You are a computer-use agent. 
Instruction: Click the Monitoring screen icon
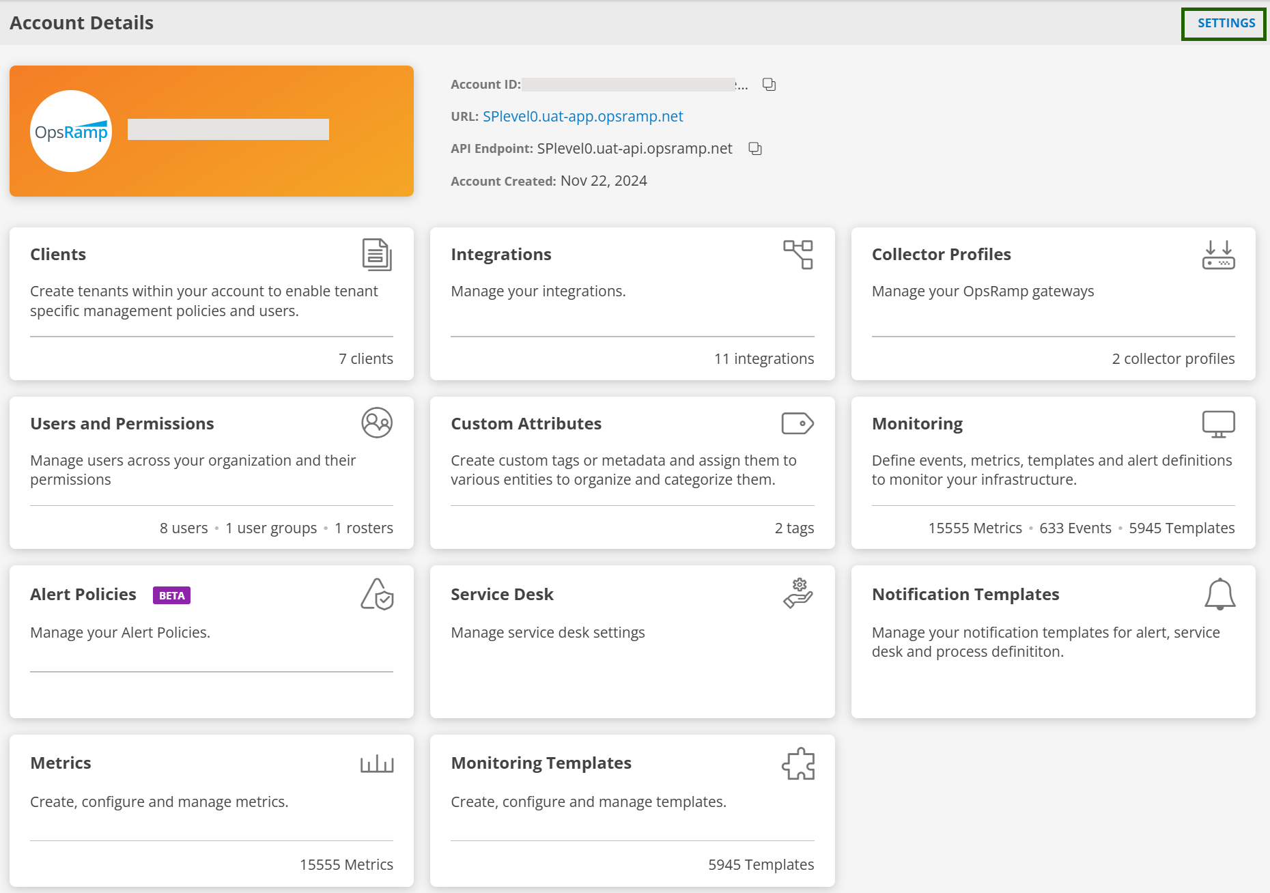pos(1219,424)
